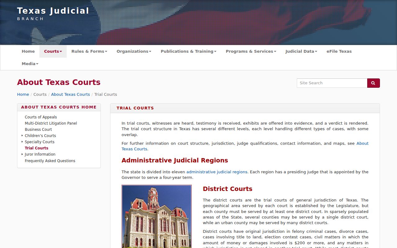This screenshot has width=397, height=248.
Task: Expand the Children's Courts arrow
Action: point(22,135)
